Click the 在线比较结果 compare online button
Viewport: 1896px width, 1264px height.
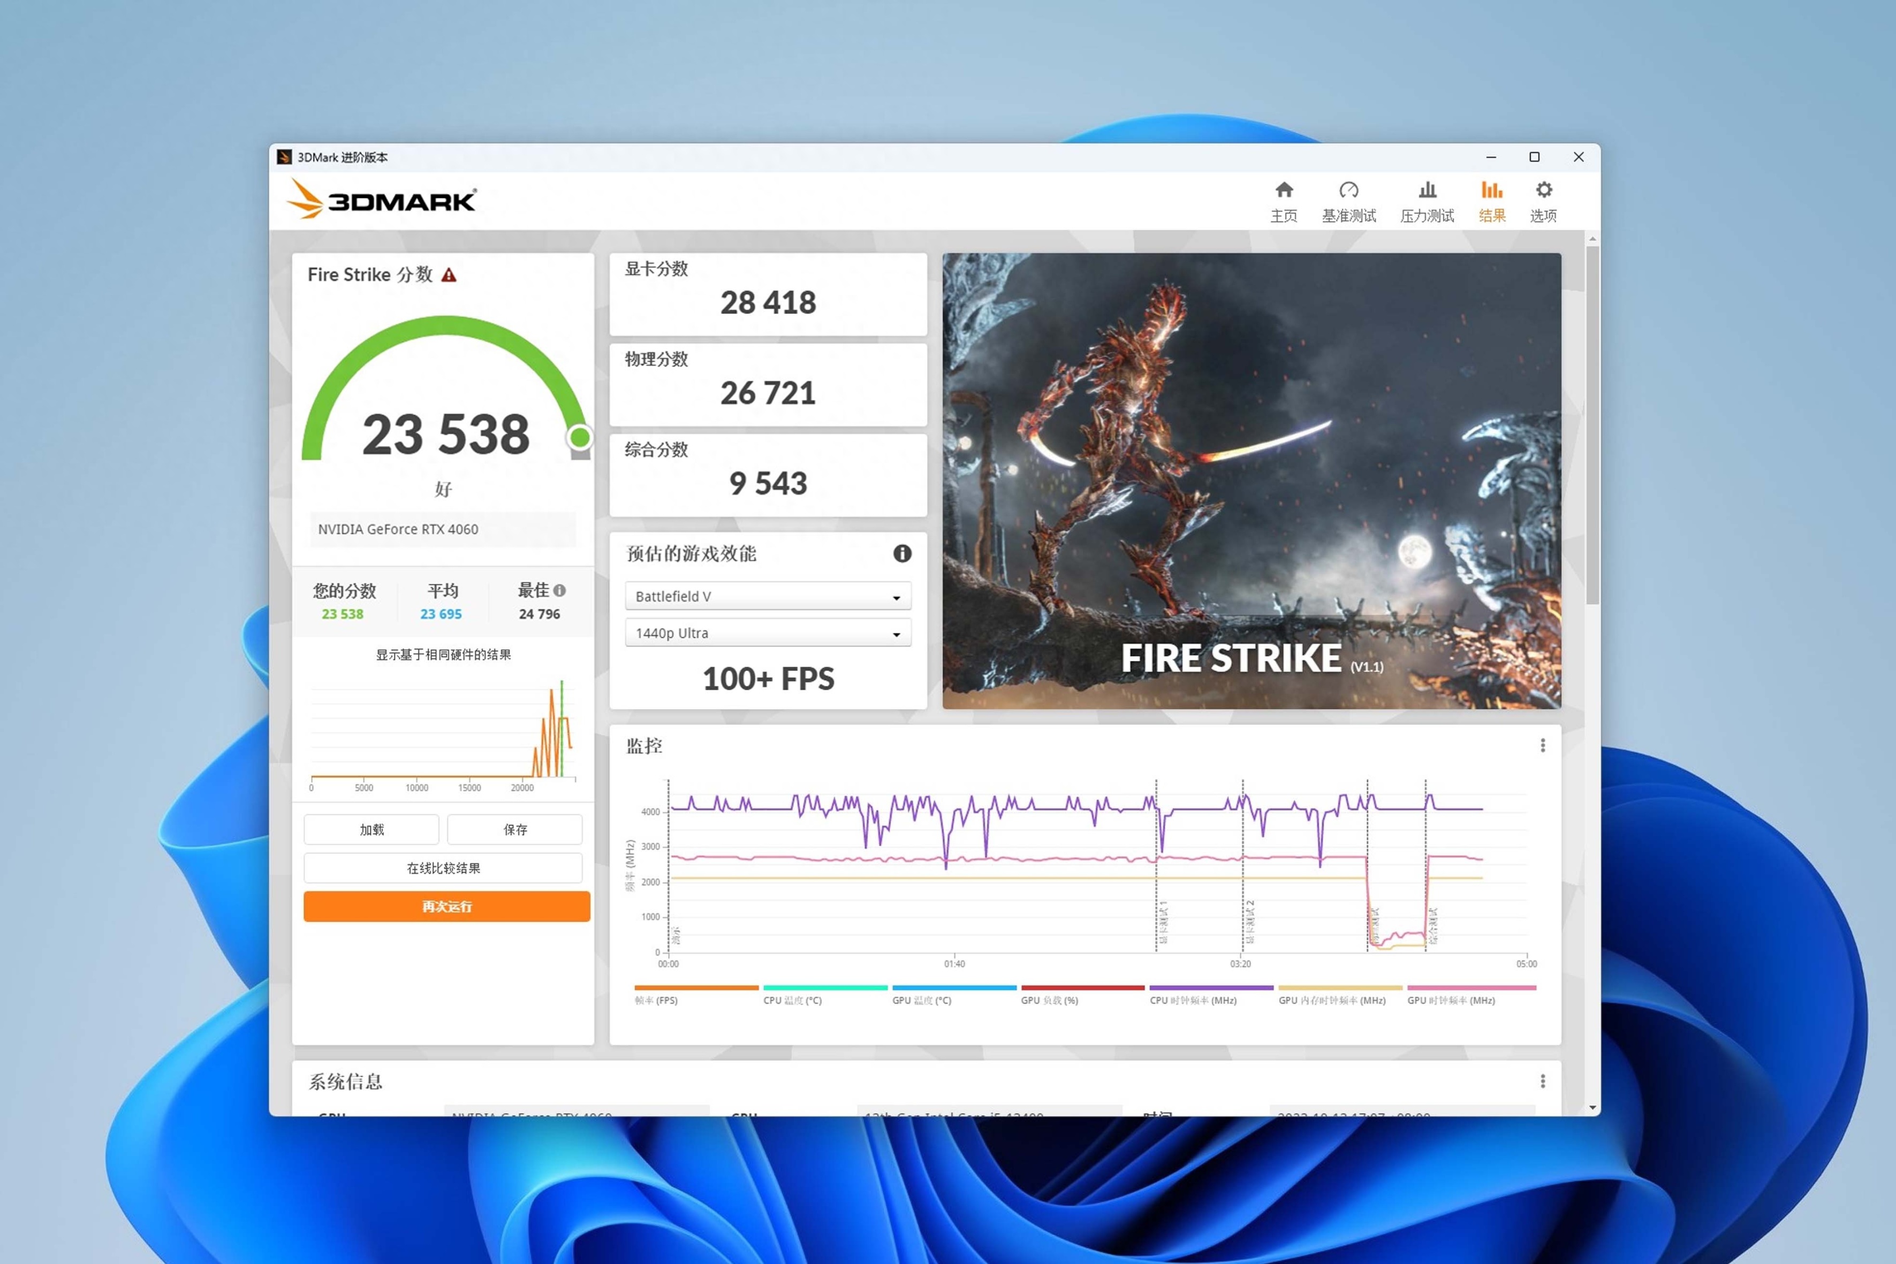pos(443,868)
